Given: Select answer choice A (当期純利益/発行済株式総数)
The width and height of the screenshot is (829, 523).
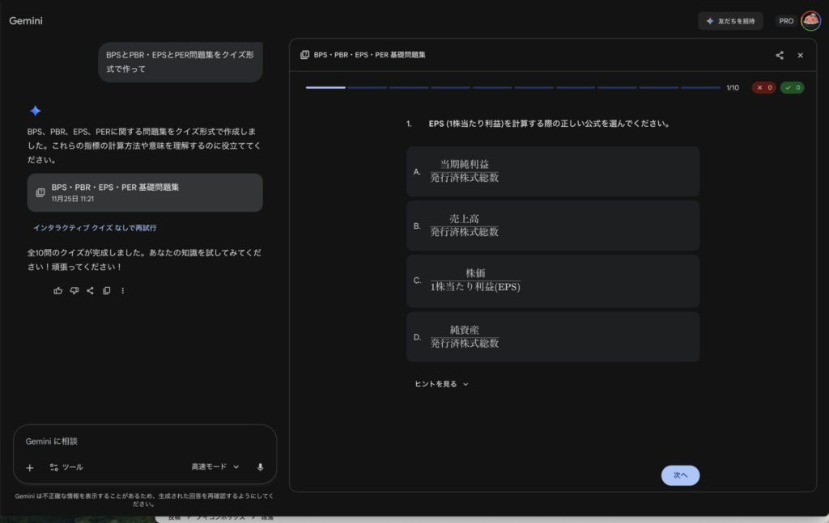Looking at the screenshot, I should point(553,171).
